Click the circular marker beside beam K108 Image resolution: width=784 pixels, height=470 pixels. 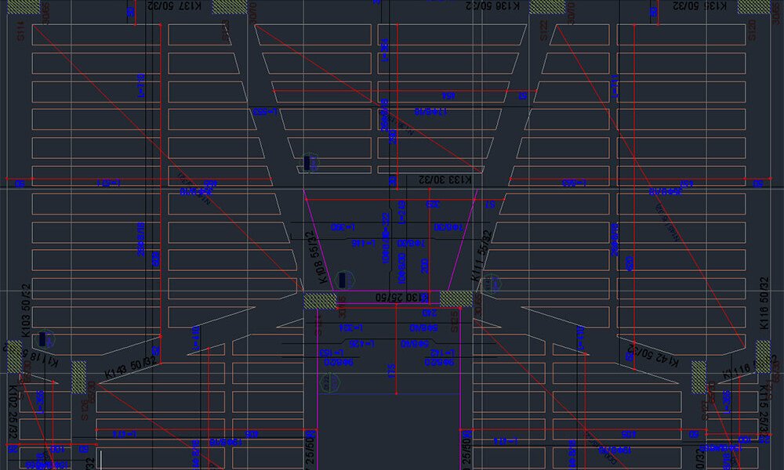click(x=345, y=280)
